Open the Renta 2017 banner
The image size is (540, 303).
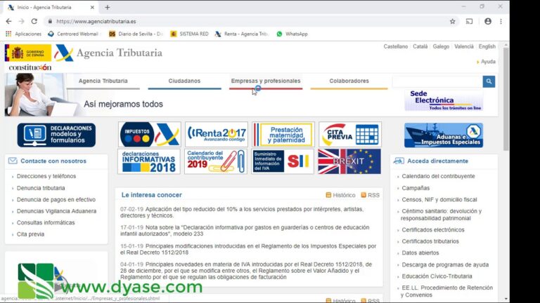coord(217,135)
